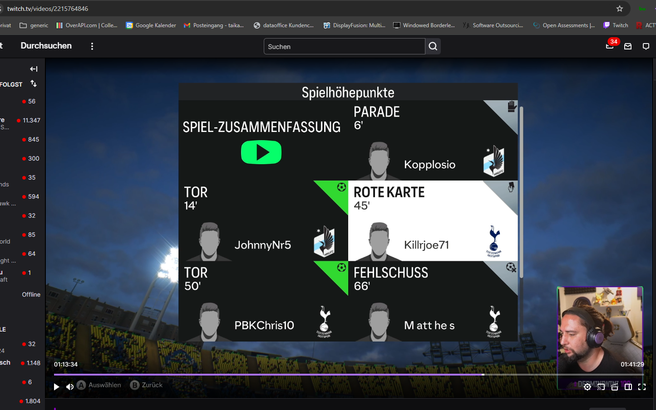The width and height of the screenshot is (656, 410).
Task: Bookmark this page with star icon
Action: click(x=620, y=9)
